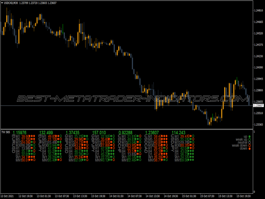265x199 pixels.
Task: Click the hollow green 'weak up' legend circle
Action: (250, 139)
